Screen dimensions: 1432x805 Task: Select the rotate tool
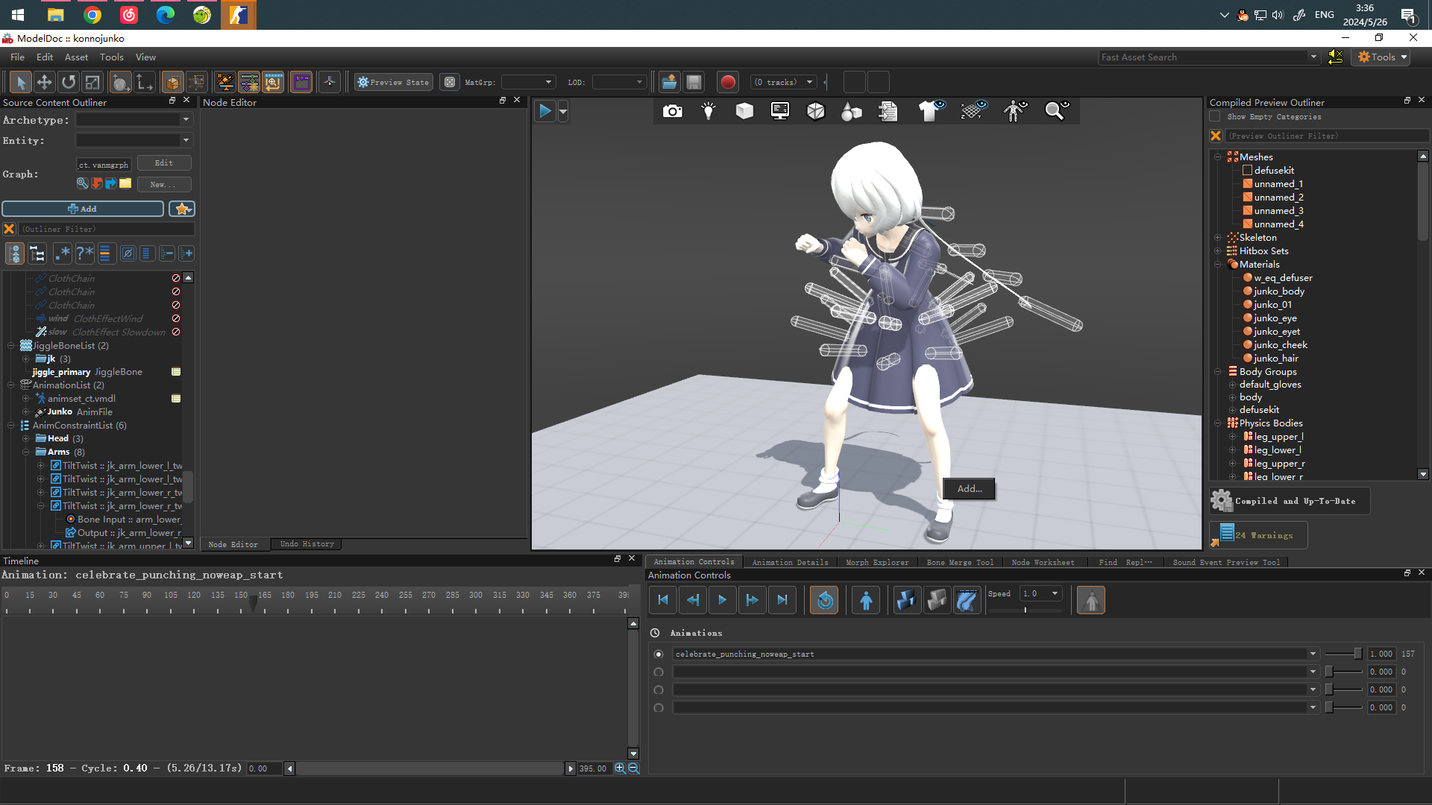(69, 82)
